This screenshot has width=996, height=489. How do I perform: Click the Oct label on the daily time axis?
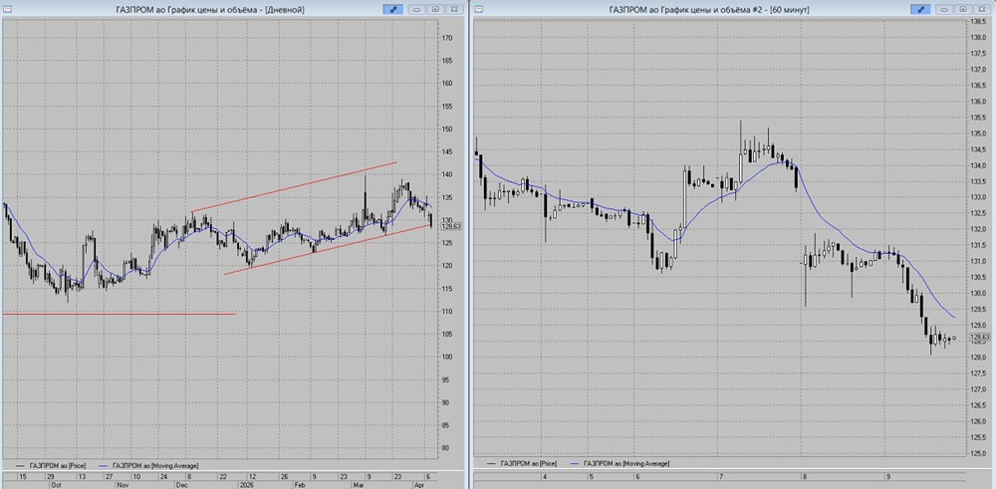(x=57, y=484)
